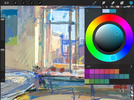Select the orange swatch in palette
134x100 pixels.
117,71
